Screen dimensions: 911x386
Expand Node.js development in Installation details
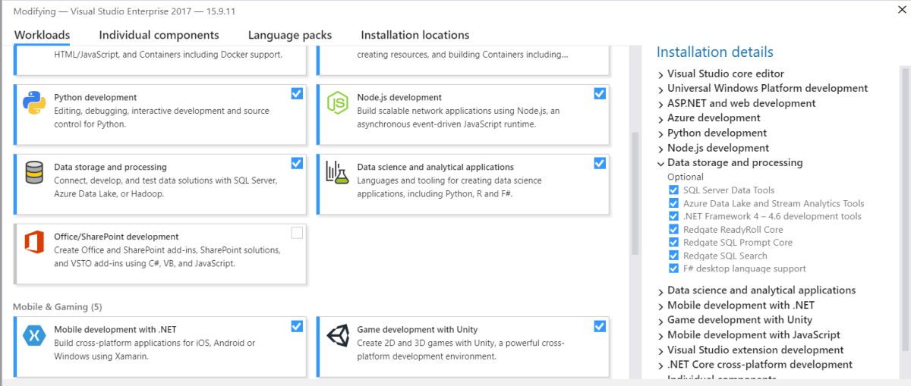coord(660,149)
